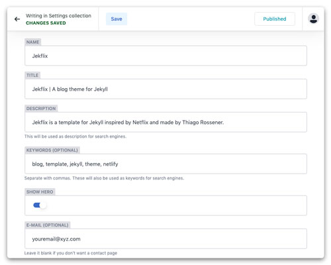Edit the E-mail (Optional) field
331x265 pixels.
click(165, 238)
